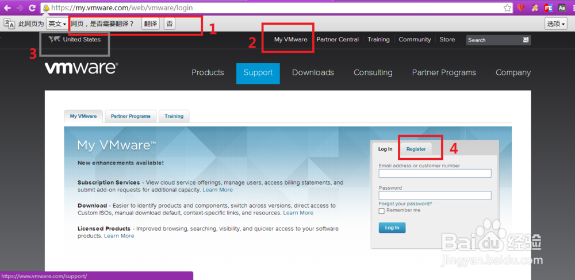This screenshot has width=575, height=280.
Task: Bookmark the page with the star icon
Action: tap(507, 7)
